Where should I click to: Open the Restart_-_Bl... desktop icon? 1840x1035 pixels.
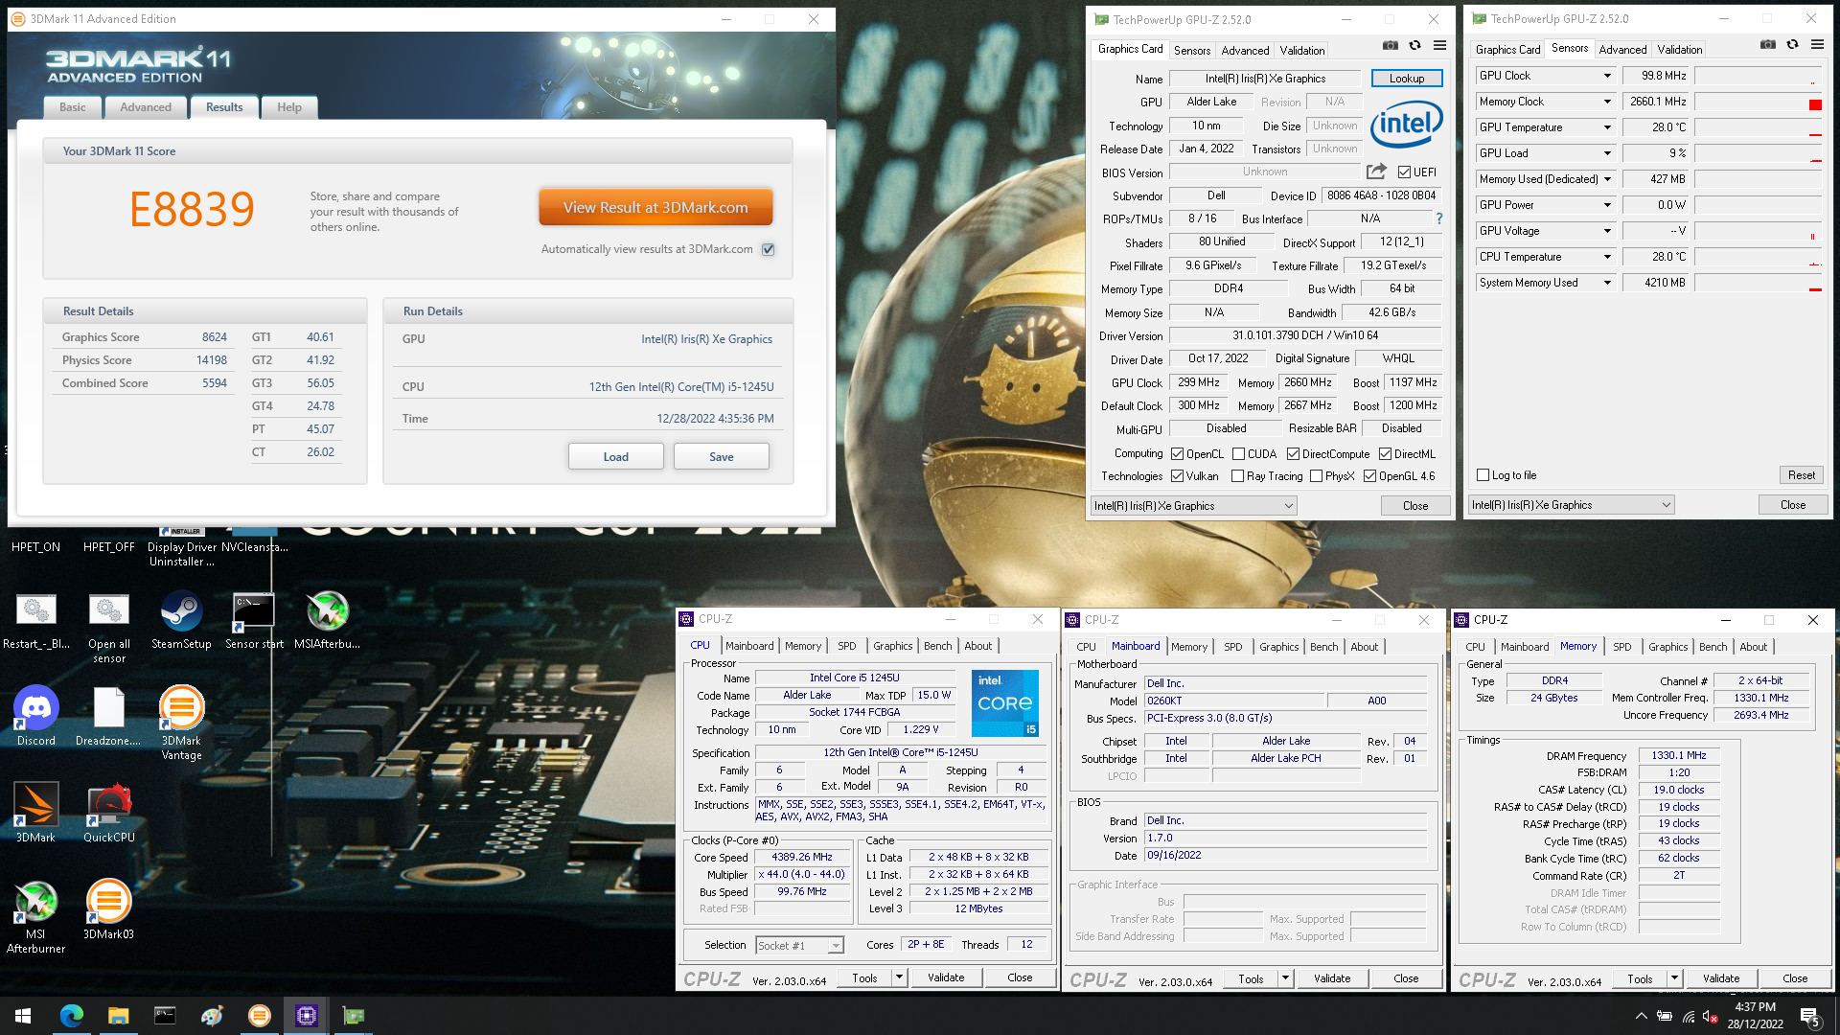[36, 619]
